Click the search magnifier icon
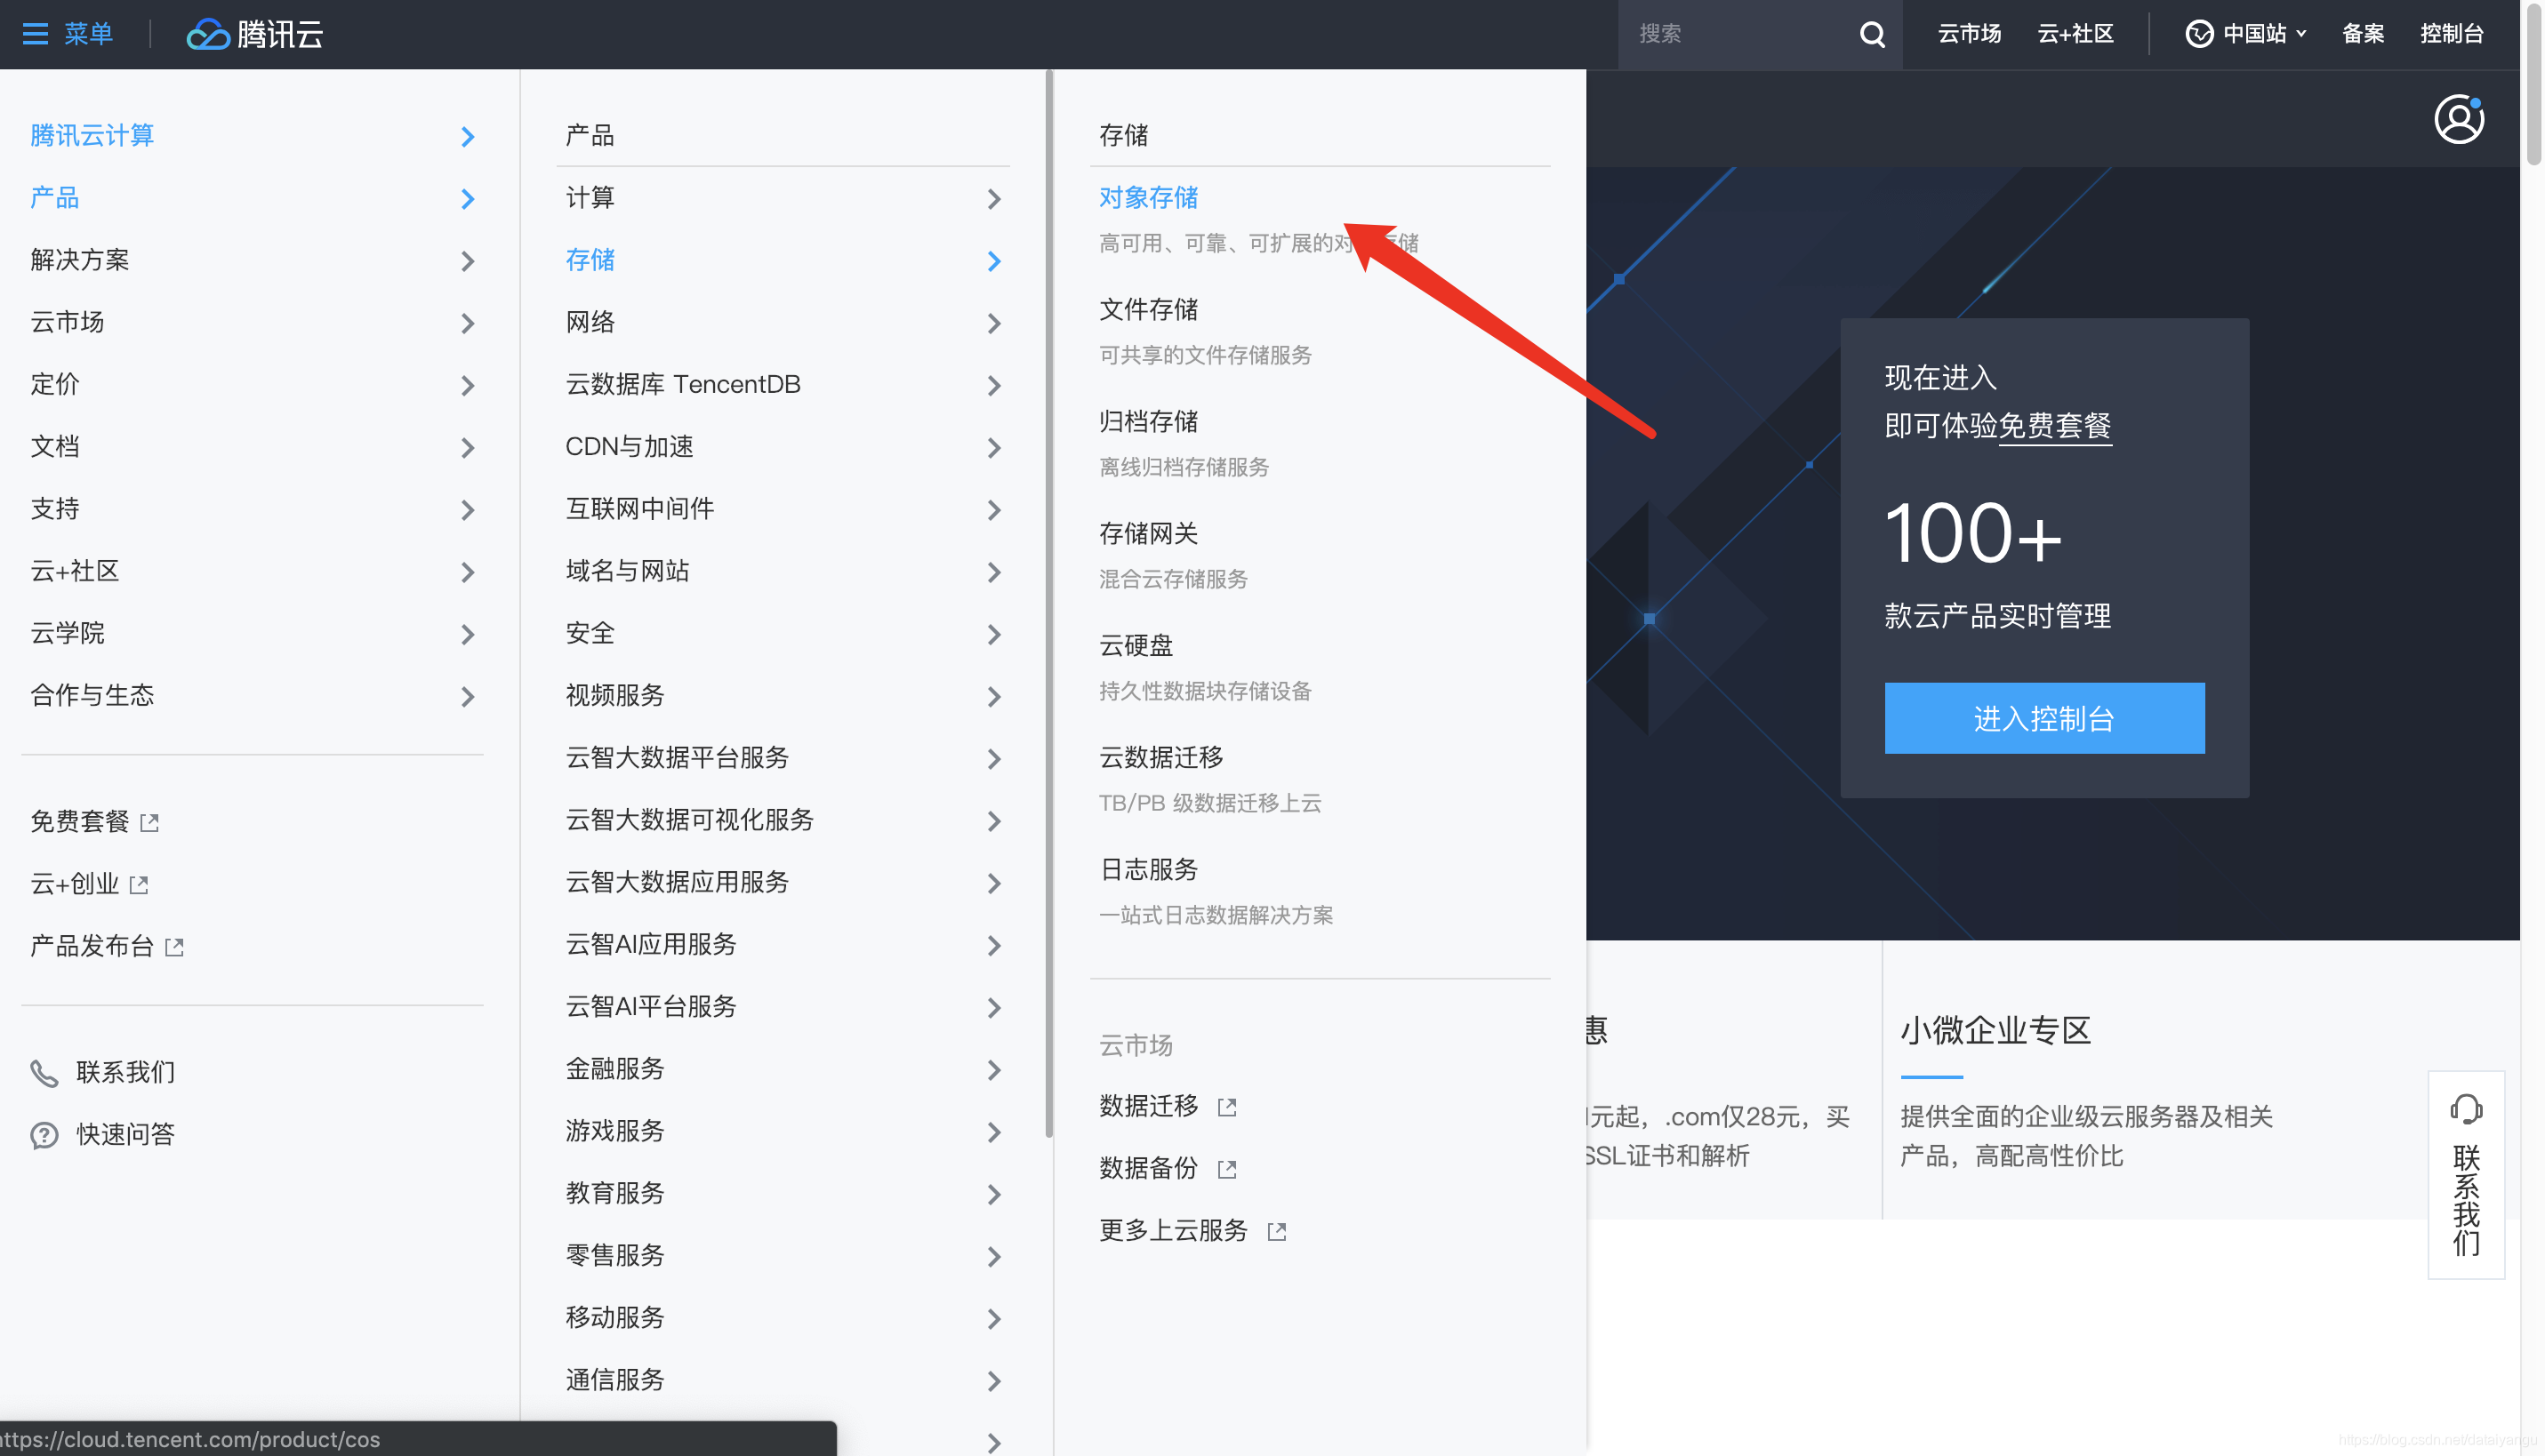The width and height of the screenshot is (2545, 1456). pyautogui.click(x=1872, y=34)
